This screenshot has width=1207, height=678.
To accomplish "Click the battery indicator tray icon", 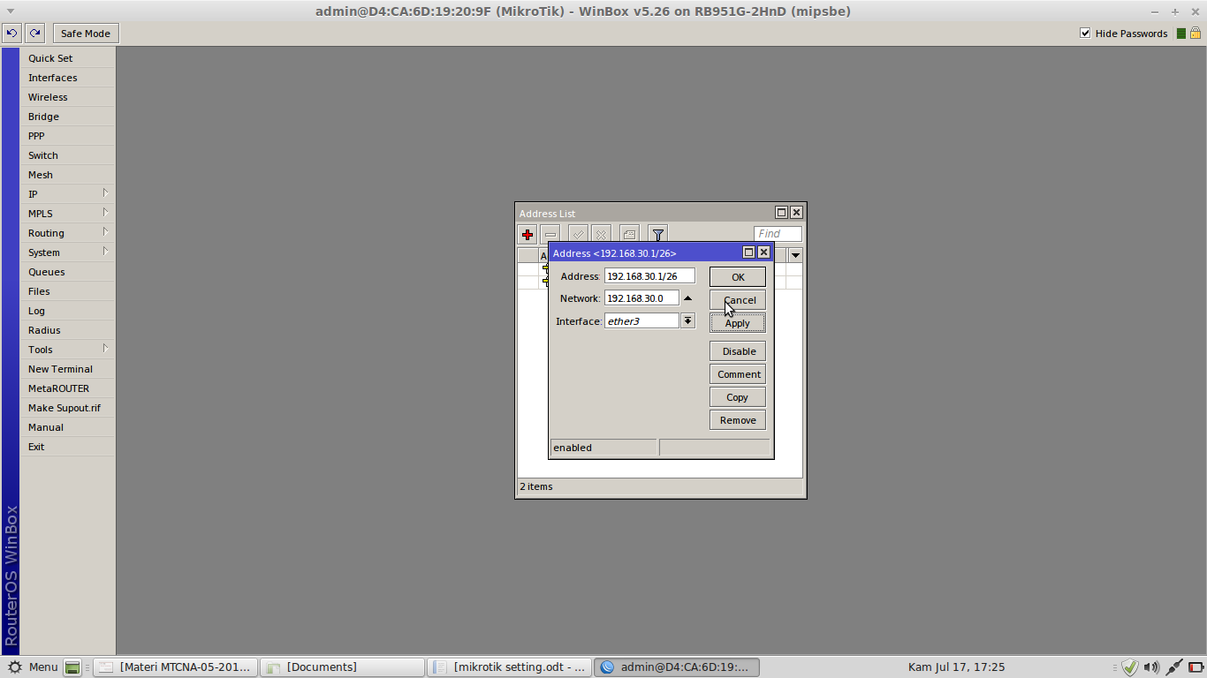I will tap(1196, 667).
